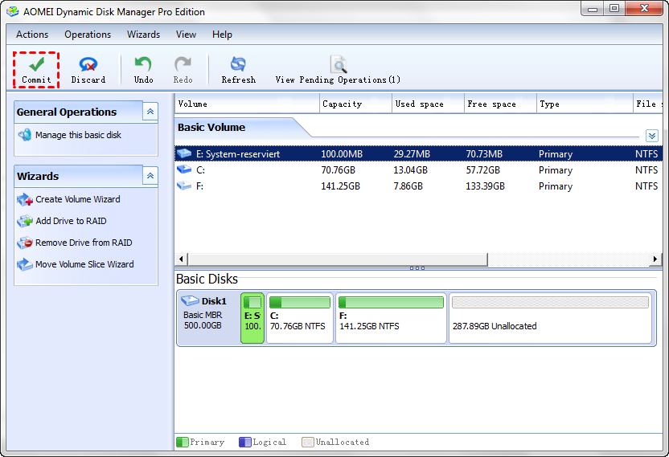Viewport: 669px width, 457px height.
Task: Click 133.39GB free space value
Action: point(485,186)
